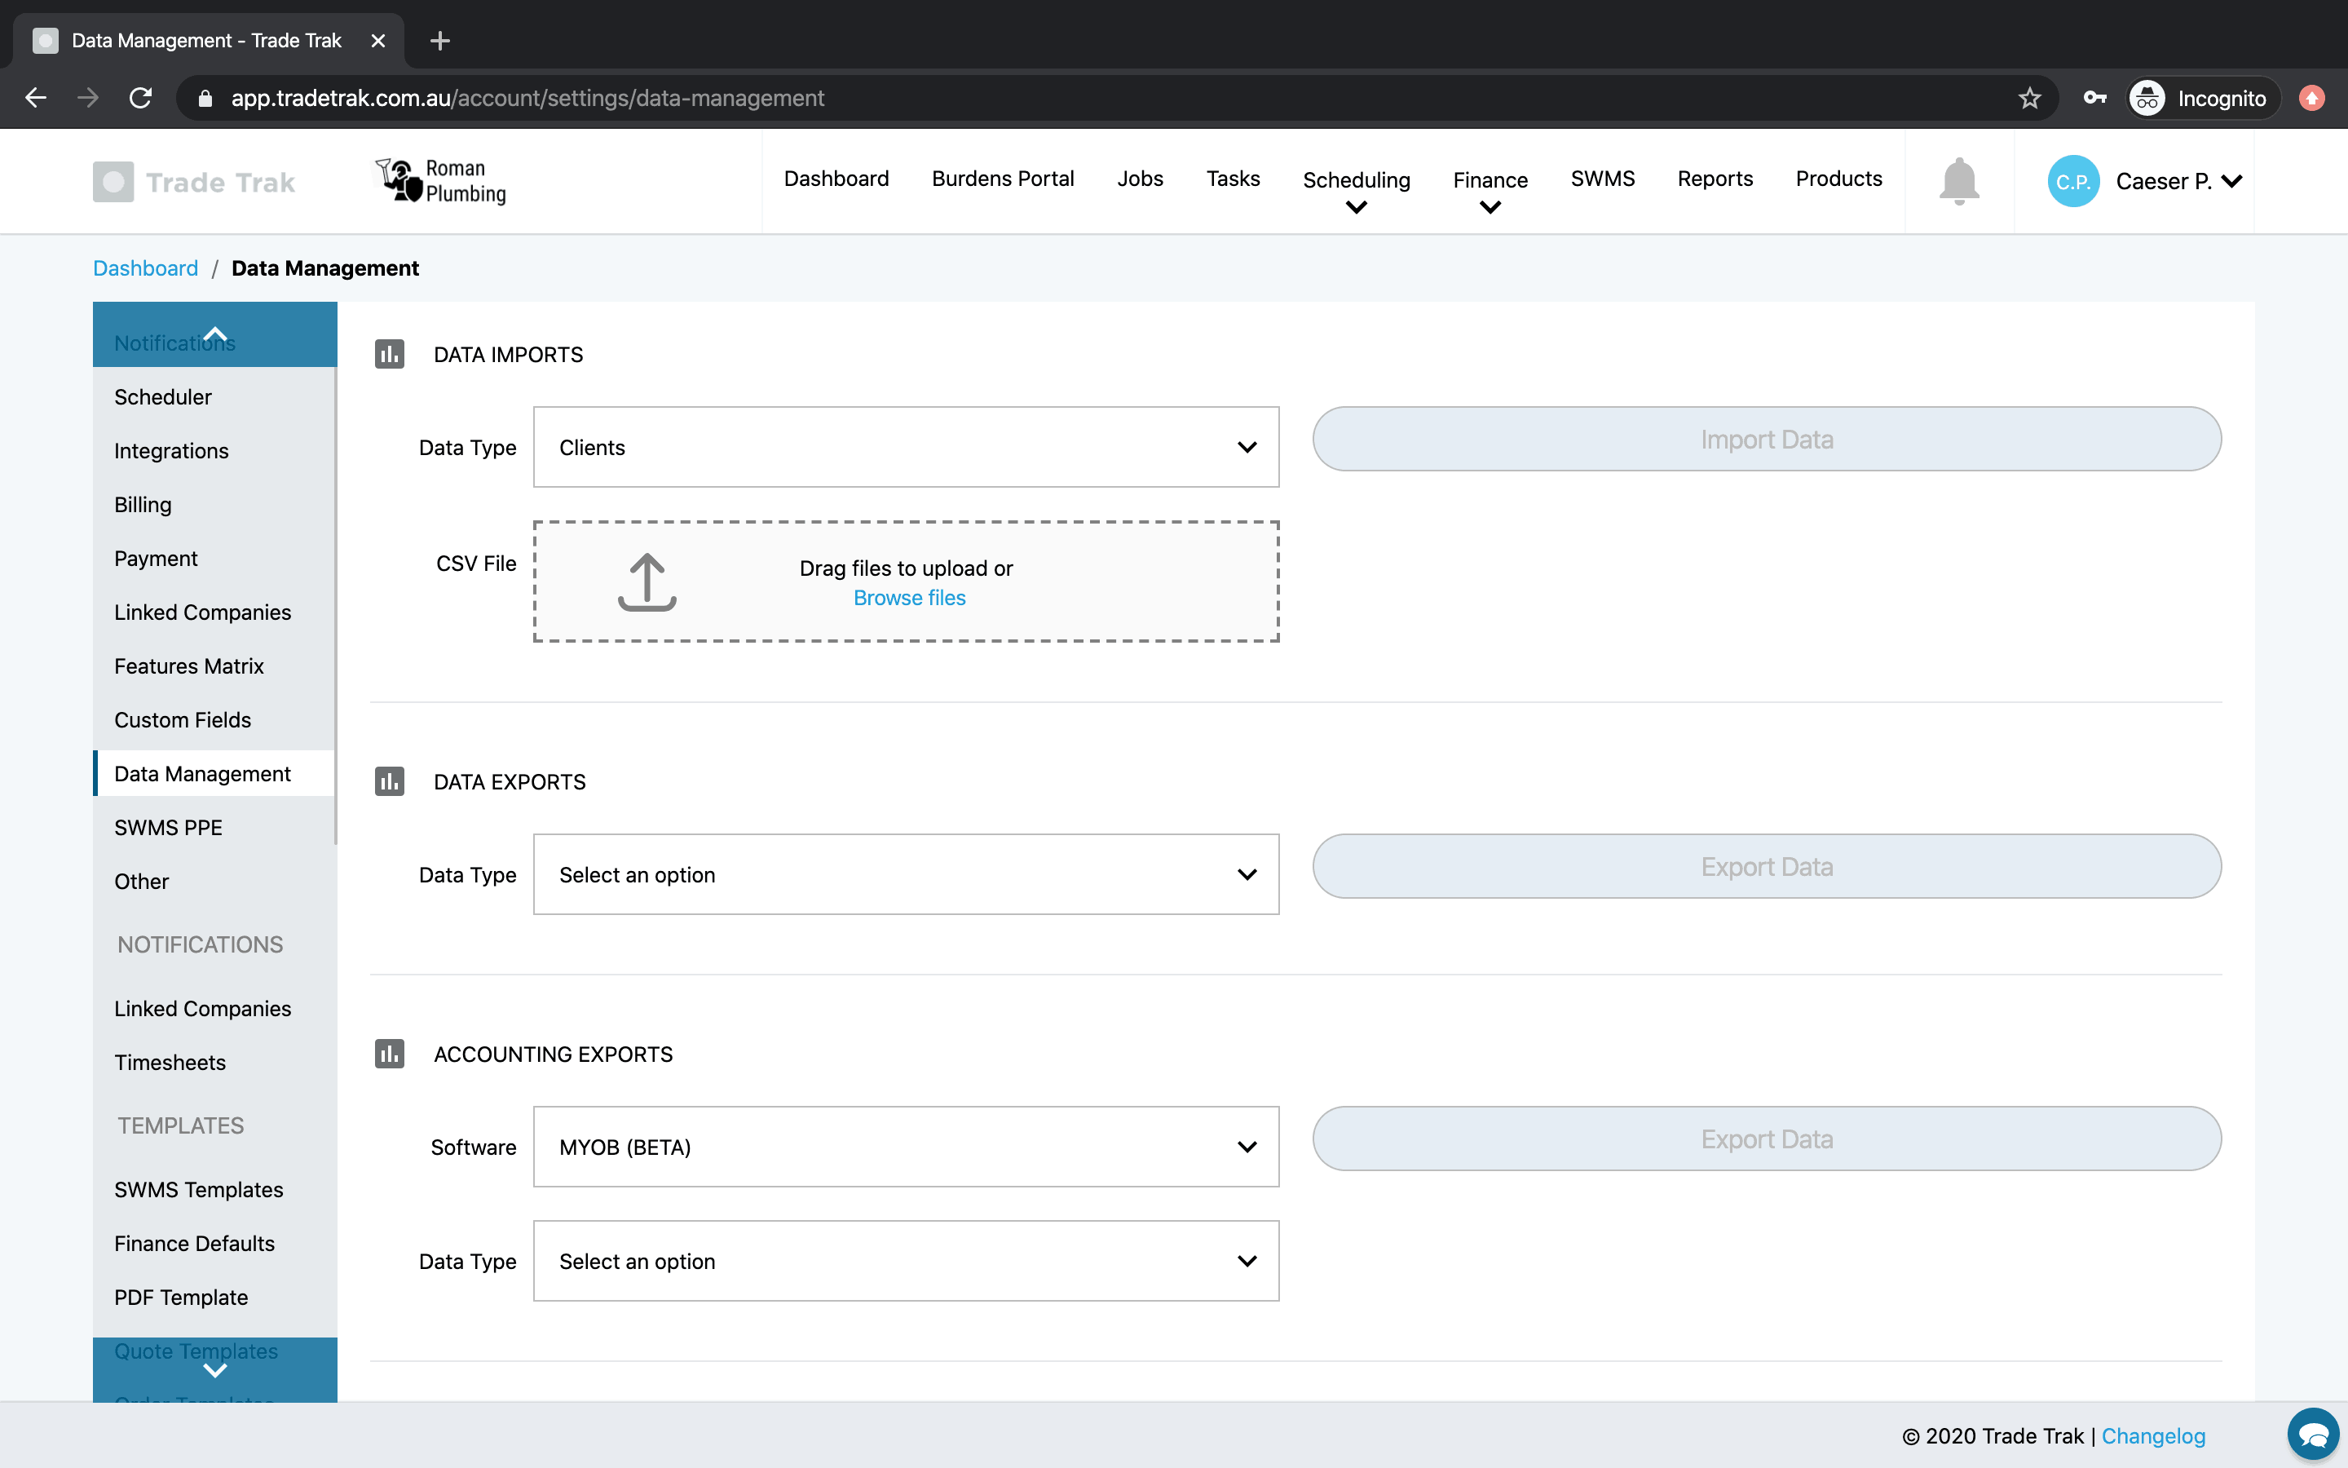Click the notification bell icon
Viewport: 2348px width, 1468px height.
(x=1959, y=180)
